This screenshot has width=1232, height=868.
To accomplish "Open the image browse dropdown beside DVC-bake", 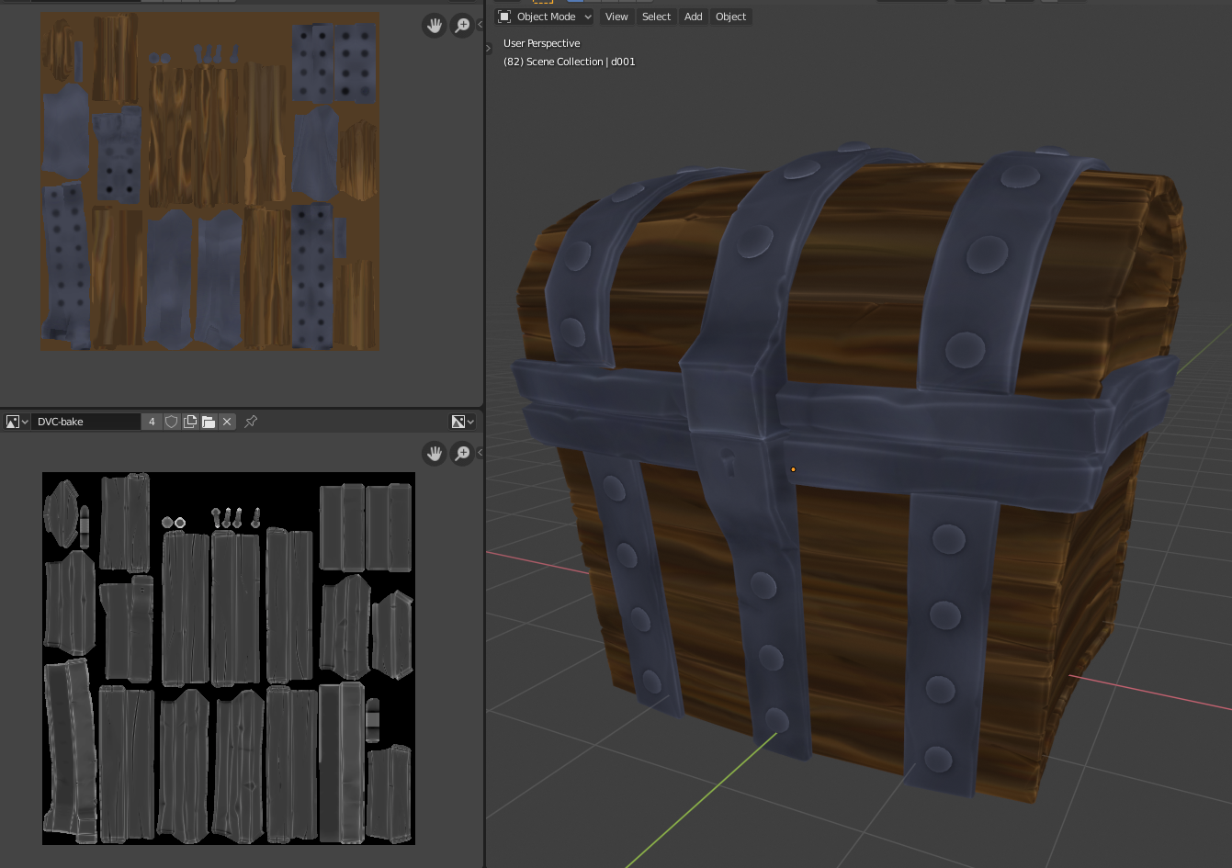I will pyautogui.click(x=17, y=422).
